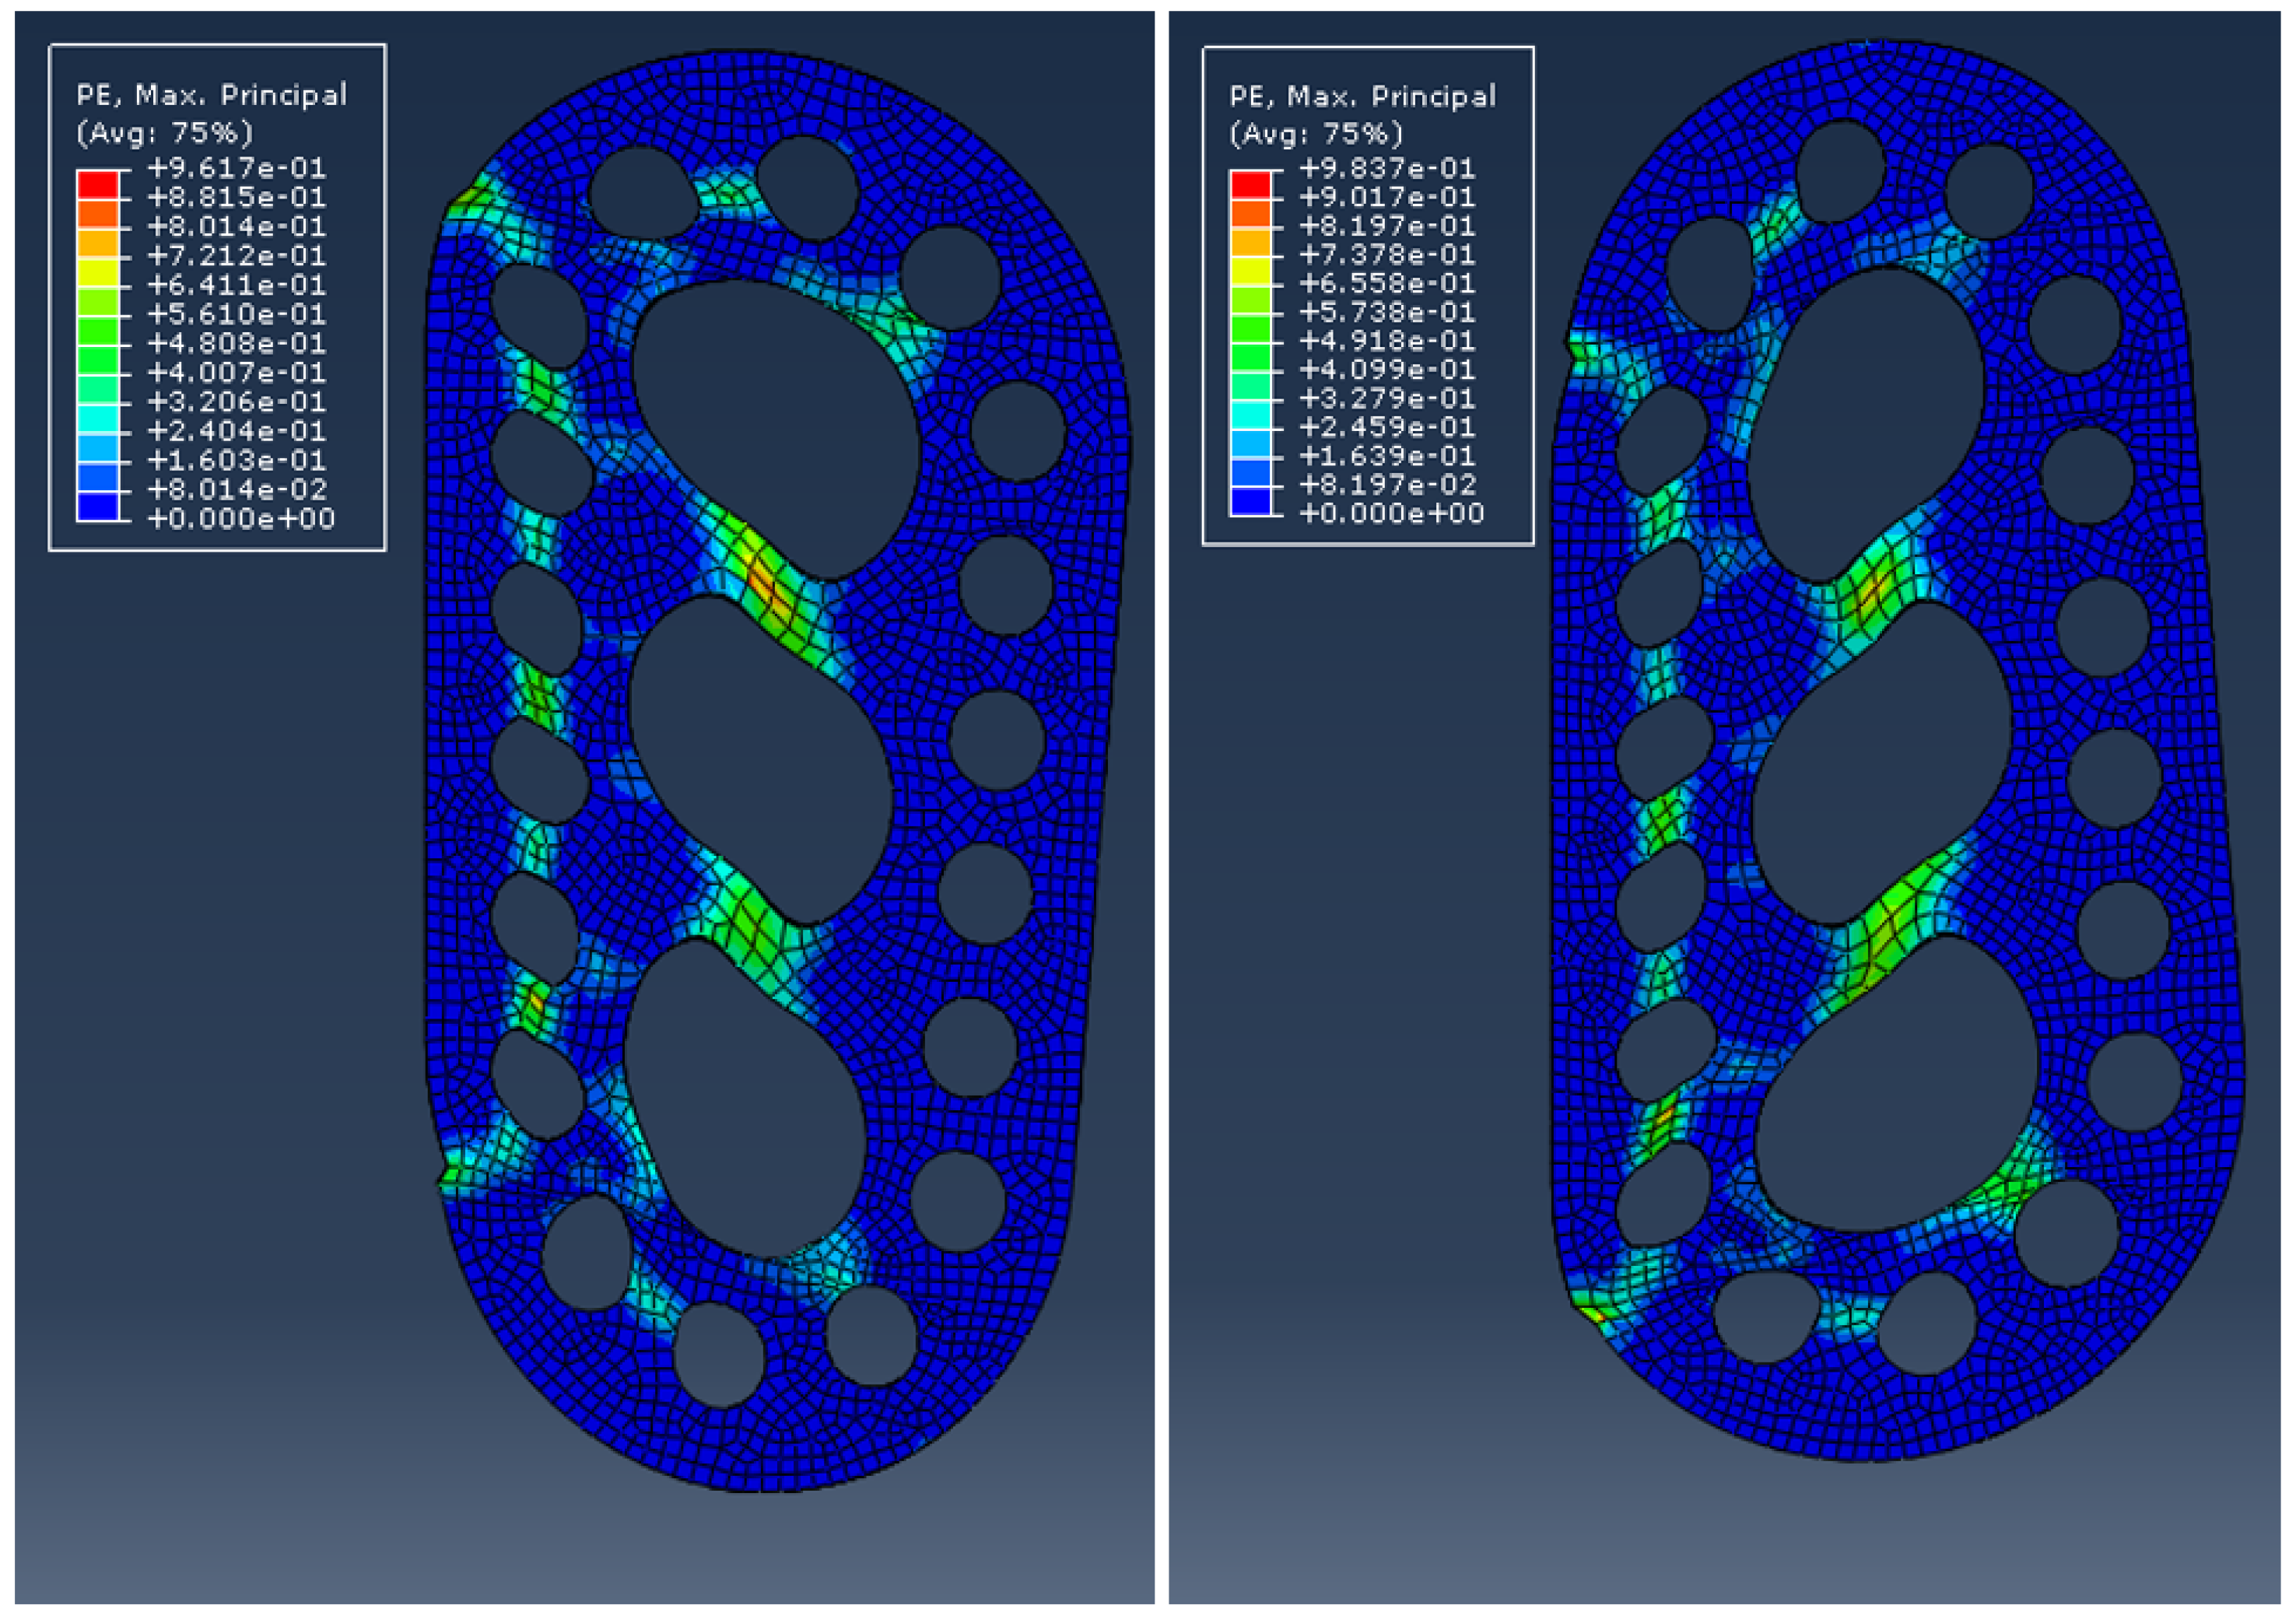Screen dimensions: 2296x1623
Task: Click dark blue bottom swatch in right legend
Action: tap(1250, 501)
